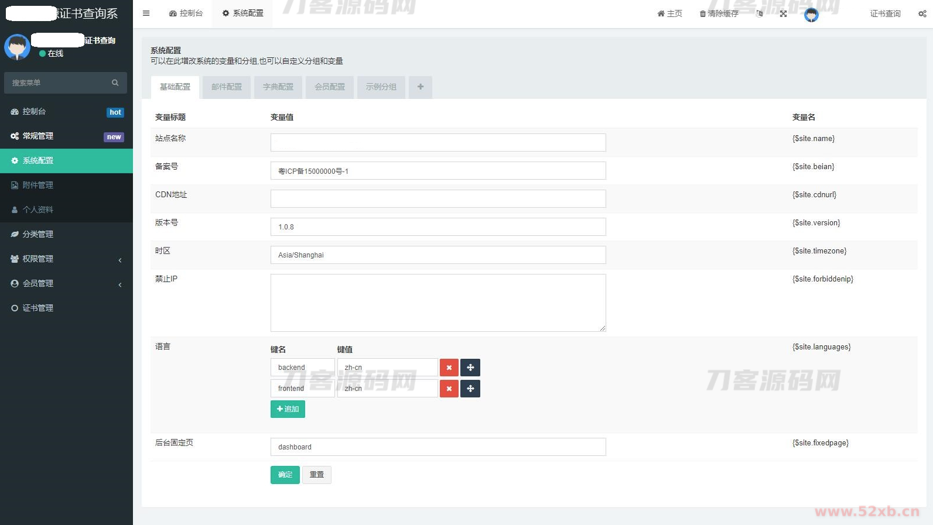
Task: Click the 确定 submit button
Action: [285, 475]
